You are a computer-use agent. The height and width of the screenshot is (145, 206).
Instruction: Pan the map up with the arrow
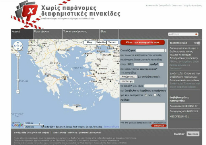[18, 43]
